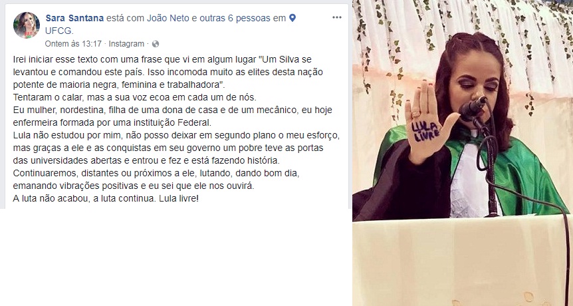Click the microphone in the photo
The width and height of the screenshot is (573, 306).
coord(473,108)
